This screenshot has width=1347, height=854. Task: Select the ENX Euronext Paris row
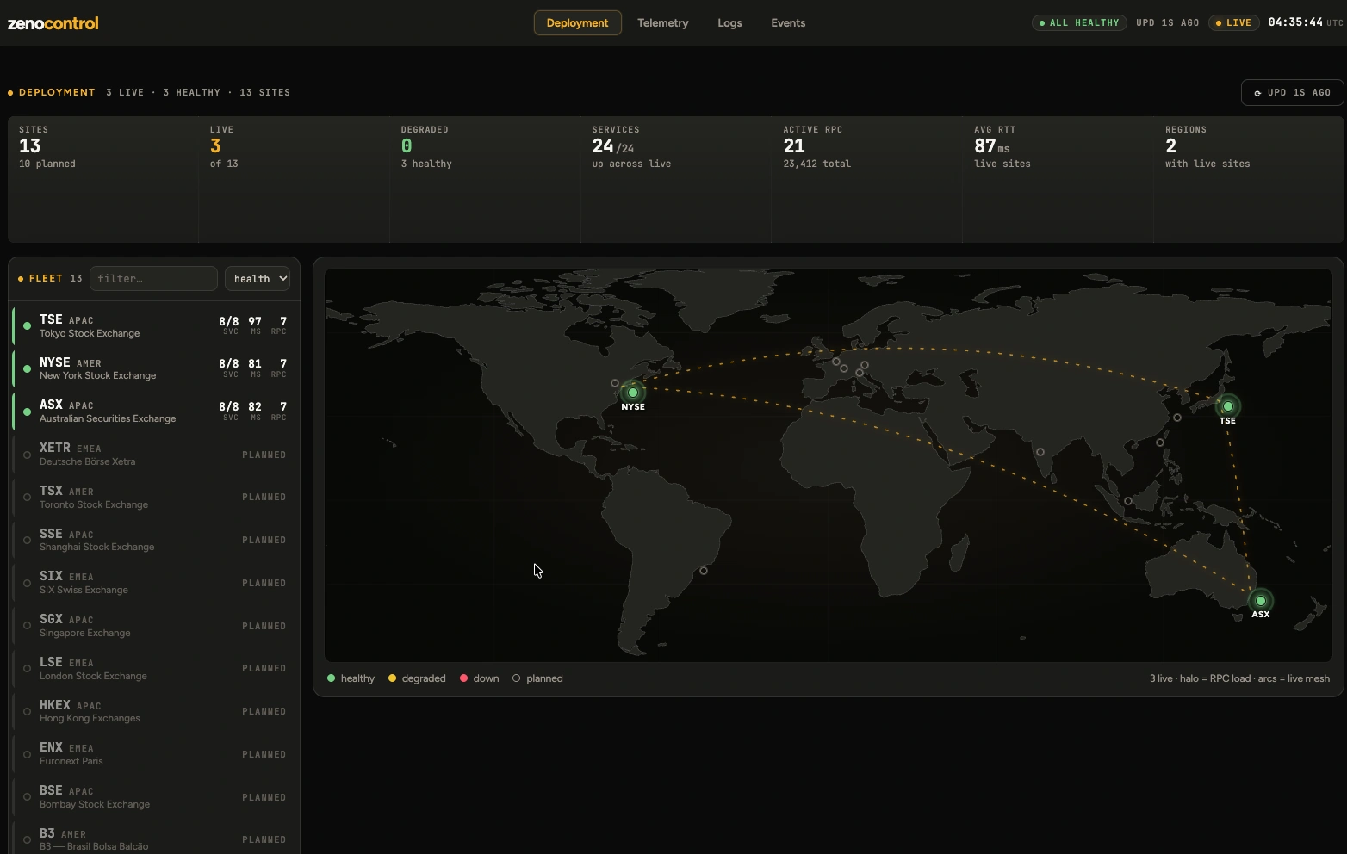click(155, 754)
